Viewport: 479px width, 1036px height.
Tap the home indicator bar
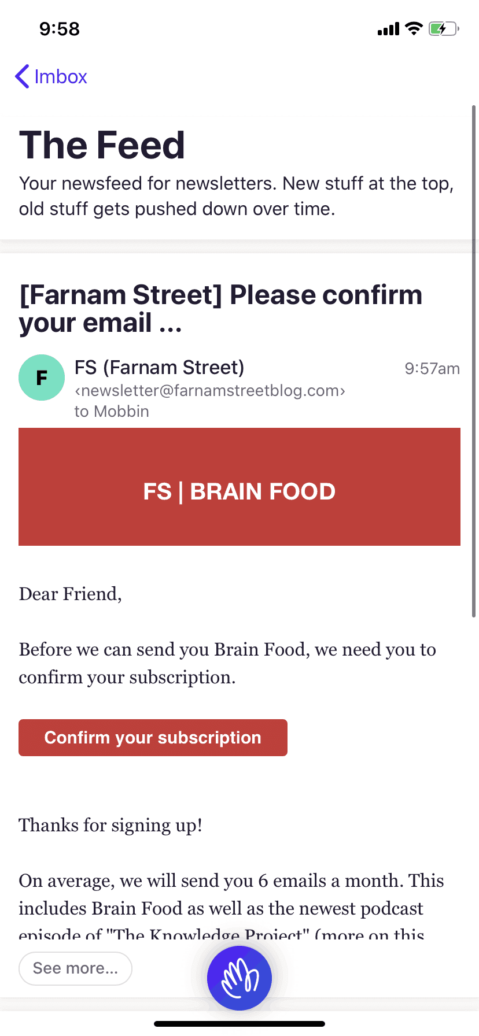pyautogui.click(x=239, y=1024)
